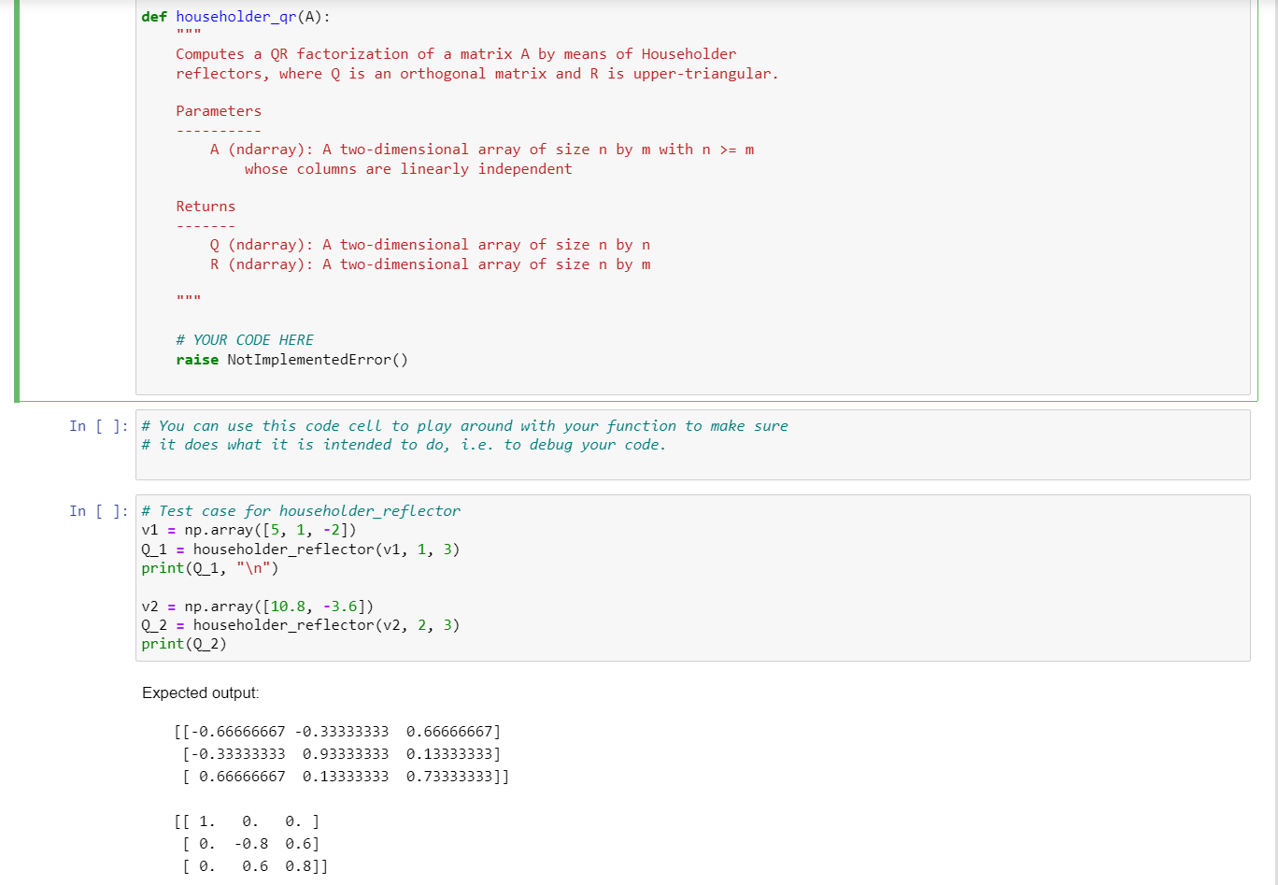Click the 'Q_1 = householder_reflector(v1, 1, 3)' line
The height and width of the screenshot is (885, 1278).
click(x=301, y=550)
